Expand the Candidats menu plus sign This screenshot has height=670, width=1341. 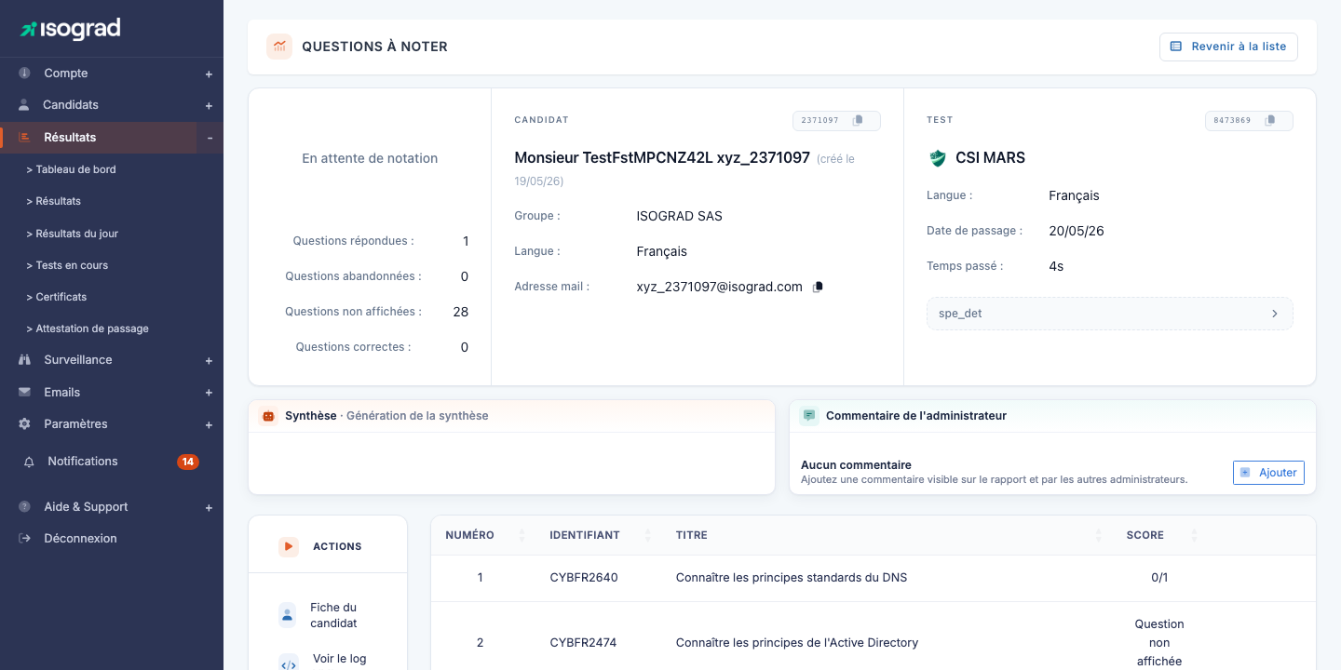(x=209, y=106)
